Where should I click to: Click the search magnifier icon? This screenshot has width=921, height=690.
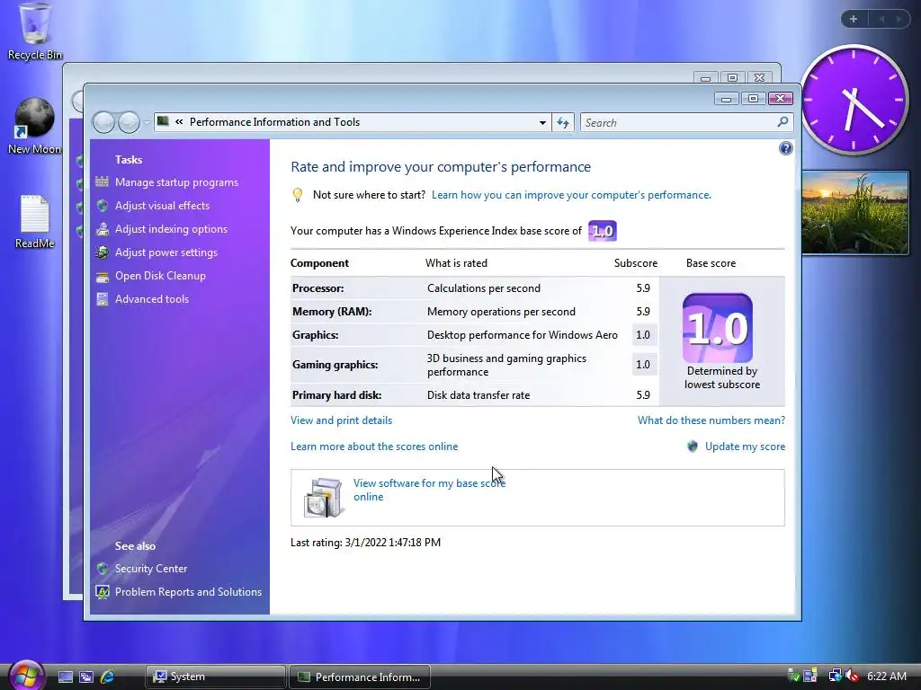tap(782, 122)
